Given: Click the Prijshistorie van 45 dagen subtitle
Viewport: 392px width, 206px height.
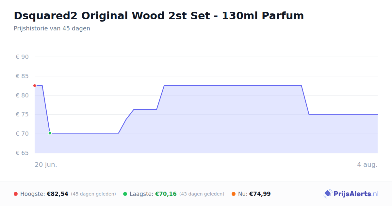Looking at the screenshot, I should [x=52, y=28].
